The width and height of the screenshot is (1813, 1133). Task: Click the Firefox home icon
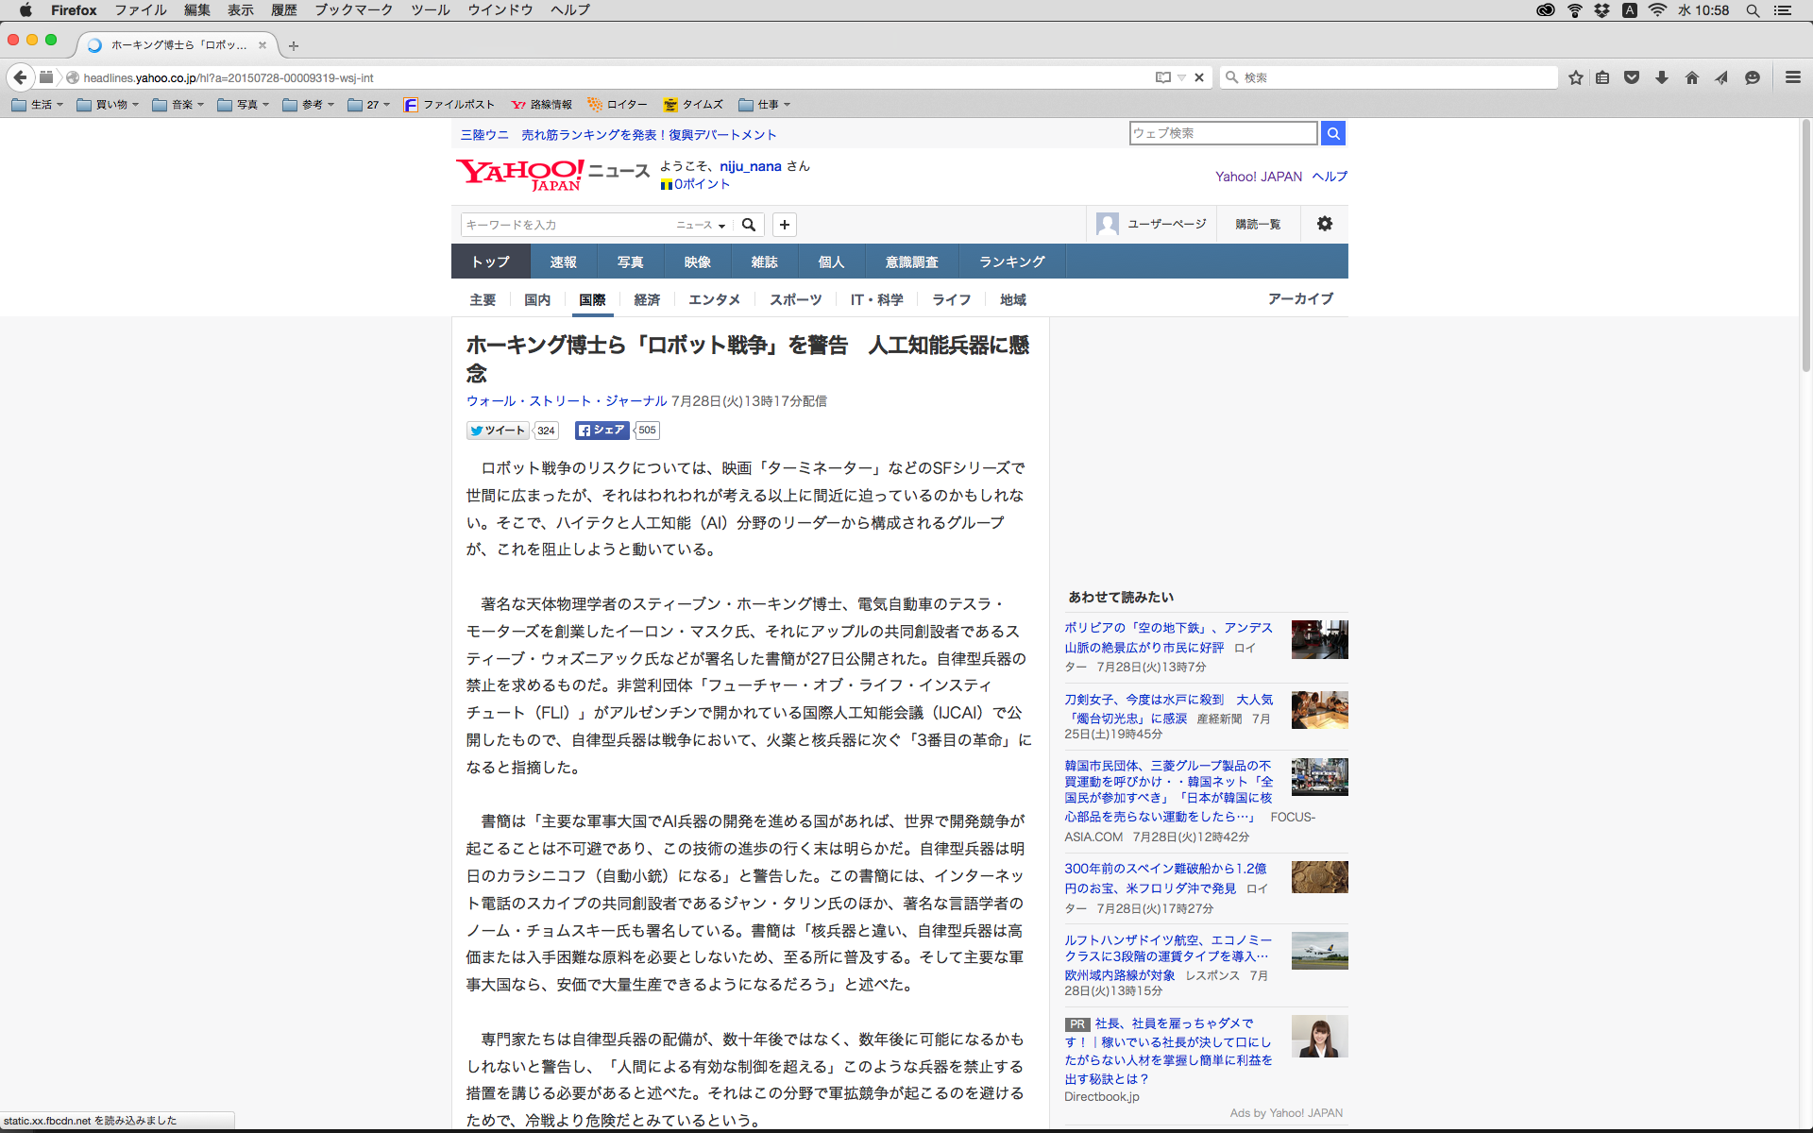click(x=1691, y=77)
